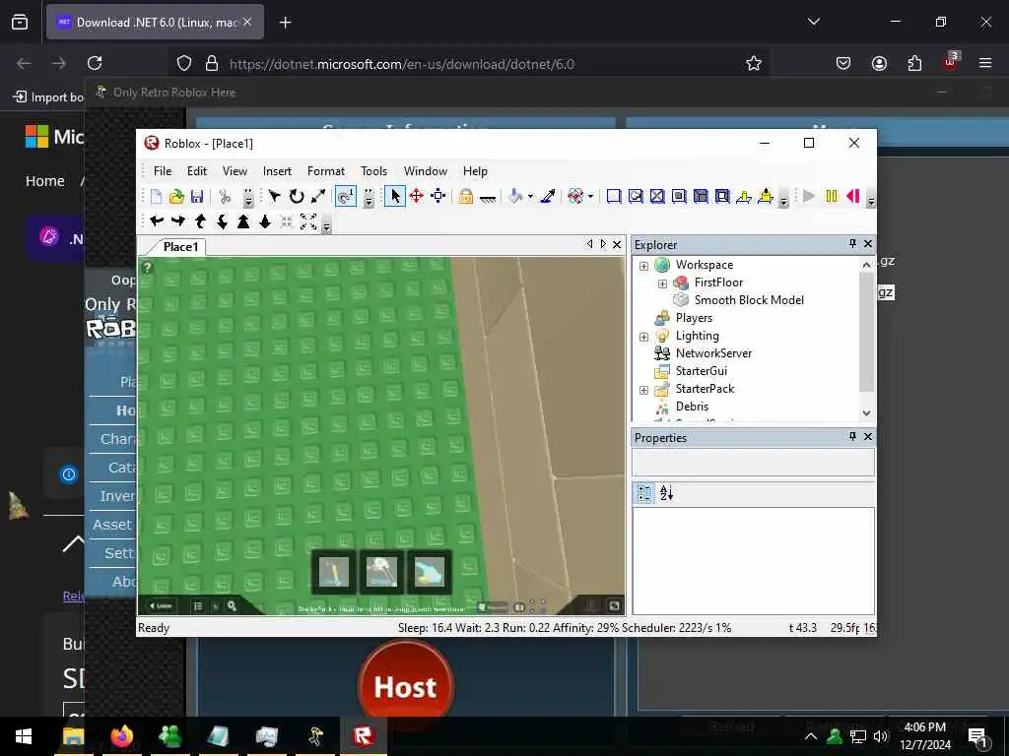This screenshot has width=1009, height=756.
Task: Choose the blue crosshair drag-axis tool
Action: [x=438, y=197]
